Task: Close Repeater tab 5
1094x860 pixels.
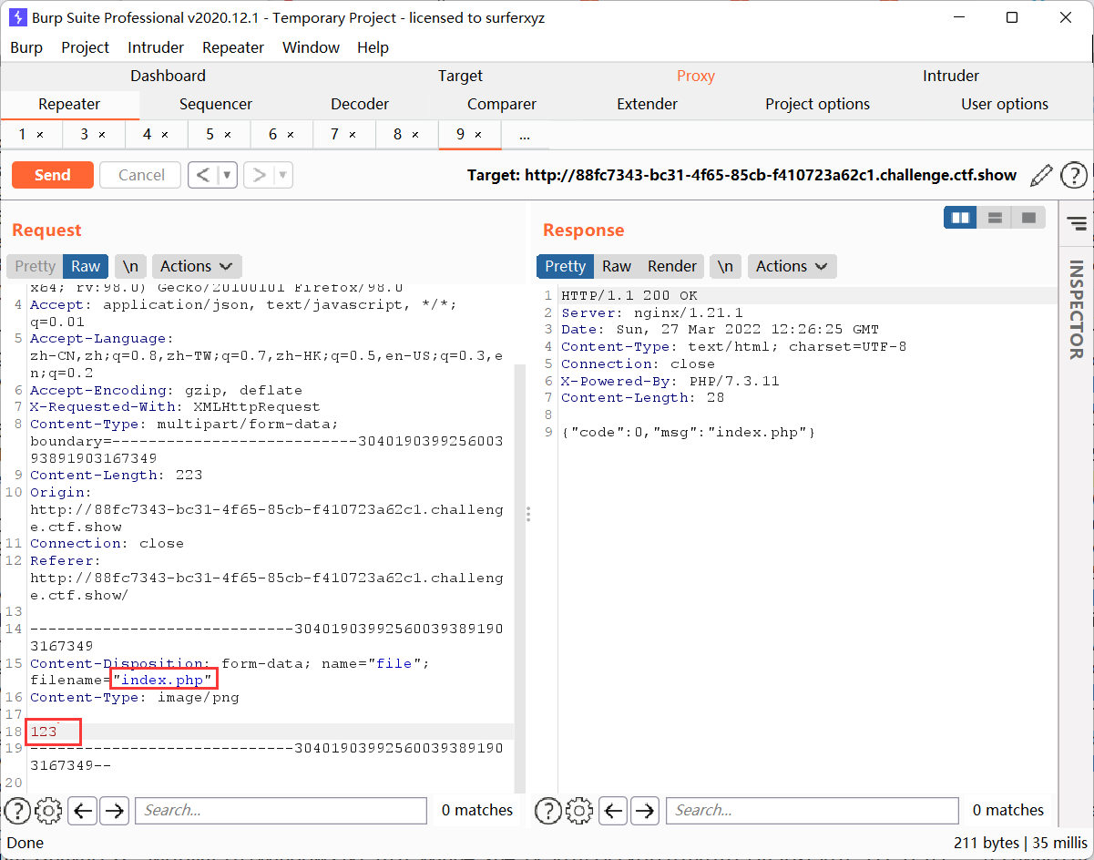Action: tap(228, 135)
